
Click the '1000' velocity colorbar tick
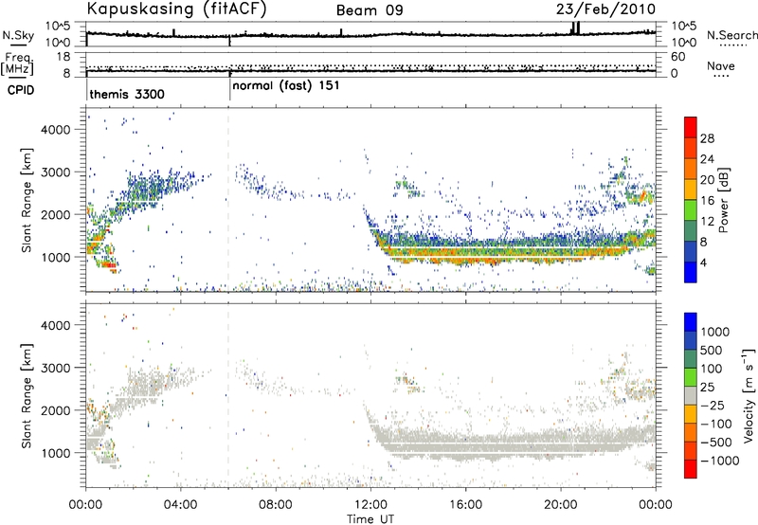coord(715,332)
